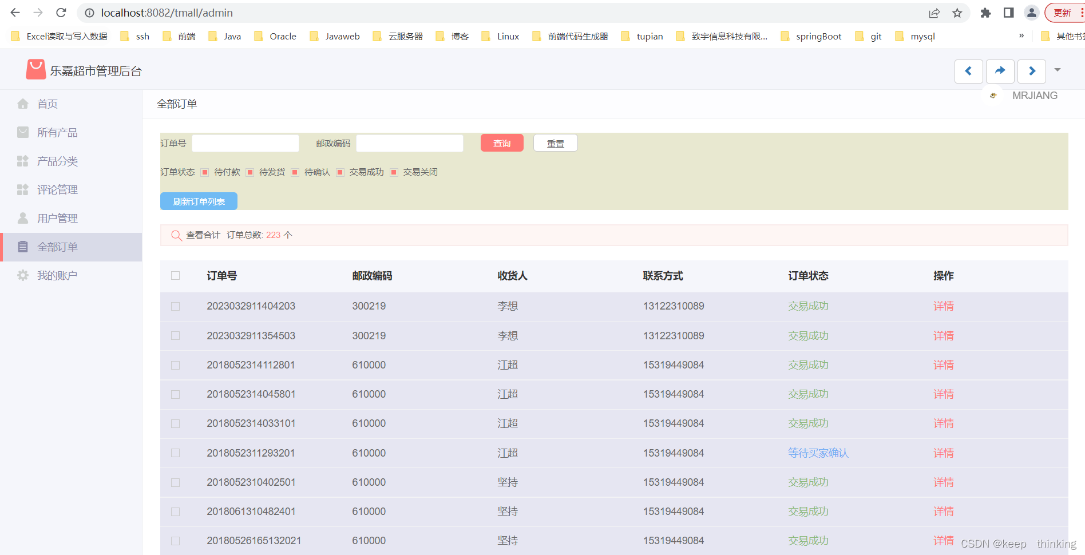Click the 查看合计 label
1085x555 pixels.
pyautogui.click(x=203, y=235)
